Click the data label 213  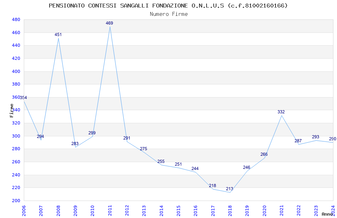230,189
